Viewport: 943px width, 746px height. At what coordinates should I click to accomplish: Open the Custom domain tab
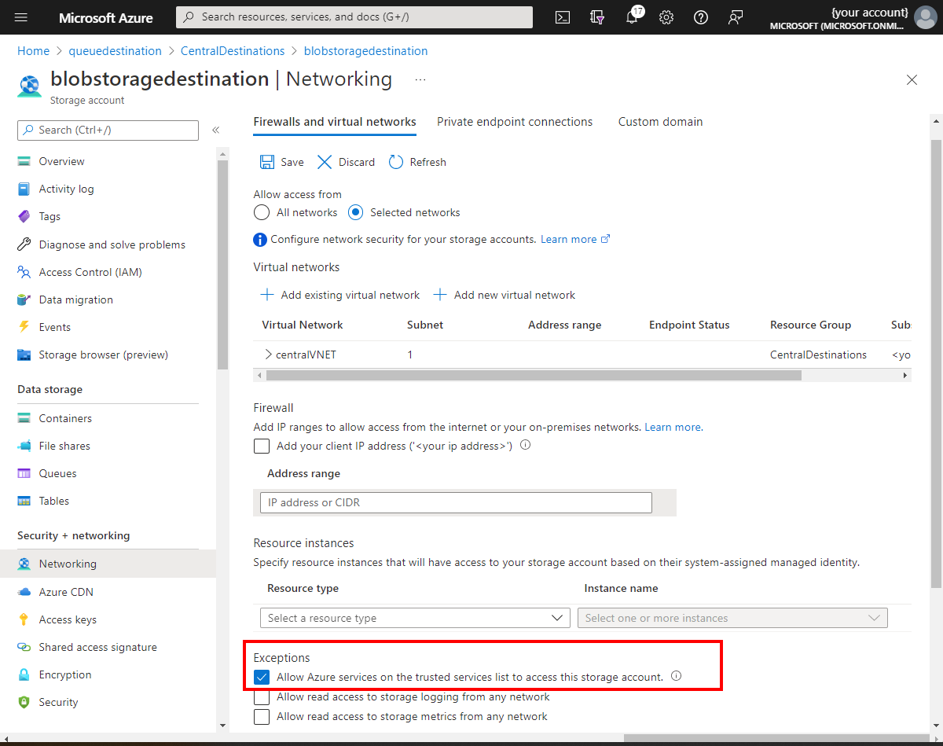[x=660, y=122]
